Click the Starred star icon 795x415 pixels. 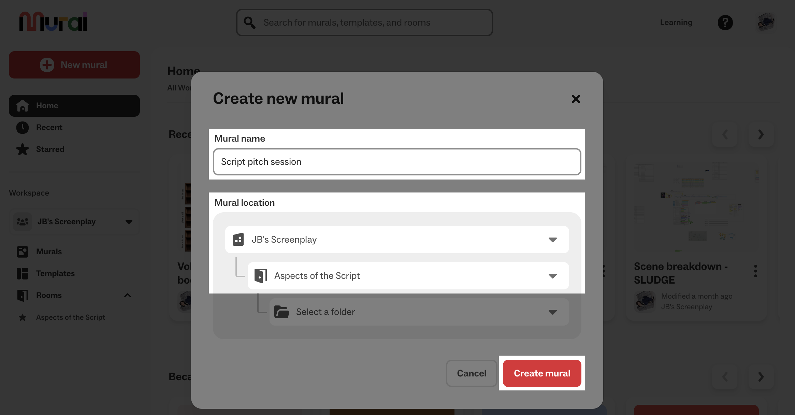click(23, 149)
